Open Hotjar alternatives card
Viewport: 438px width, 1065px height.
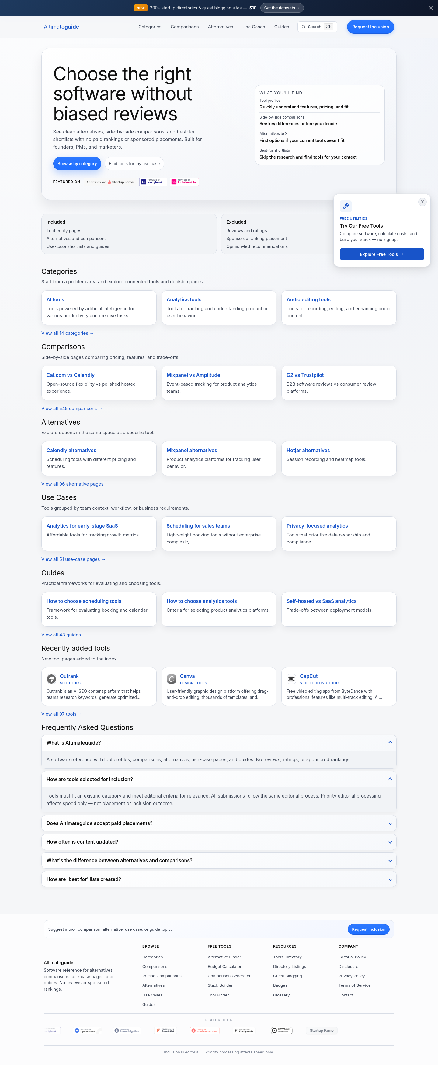pyautogui.click(x=339, y=458)
